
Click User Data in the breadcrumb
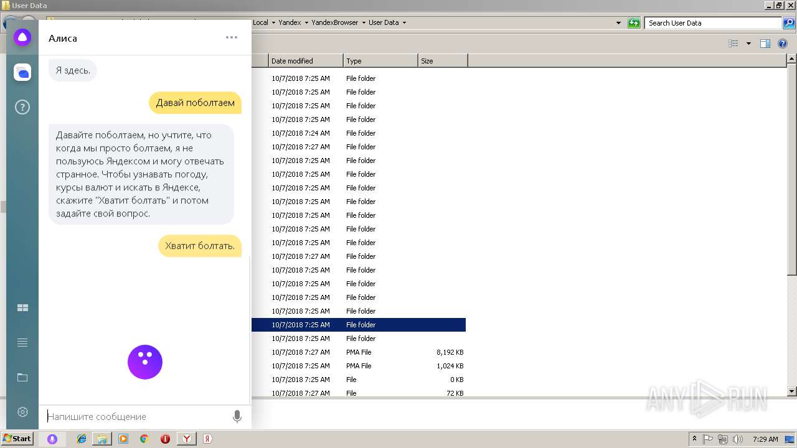(x=384, y=23)
